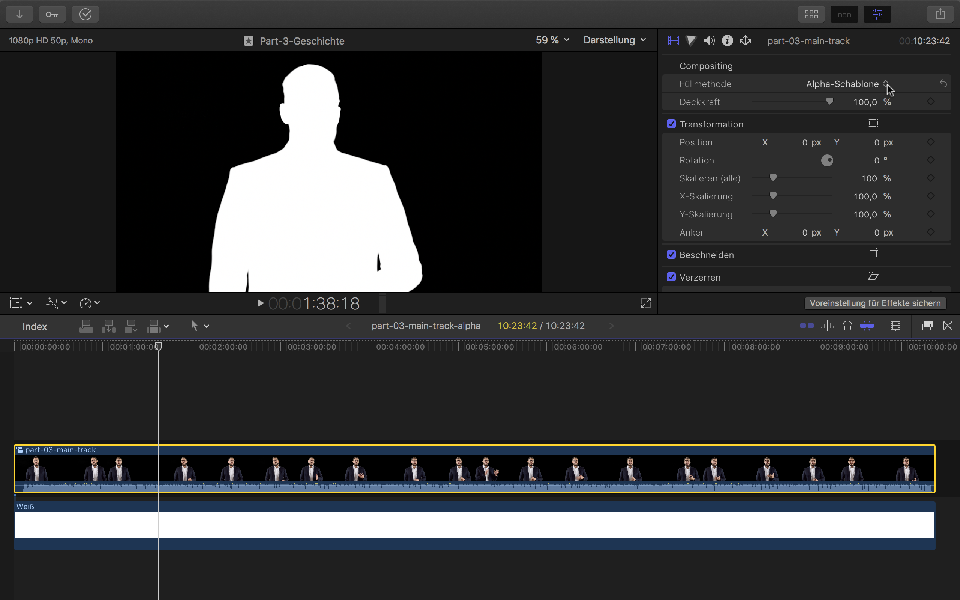Open the media import window
Image resolution: width=960 pixels, height=600 pixels.
point(19,14)
